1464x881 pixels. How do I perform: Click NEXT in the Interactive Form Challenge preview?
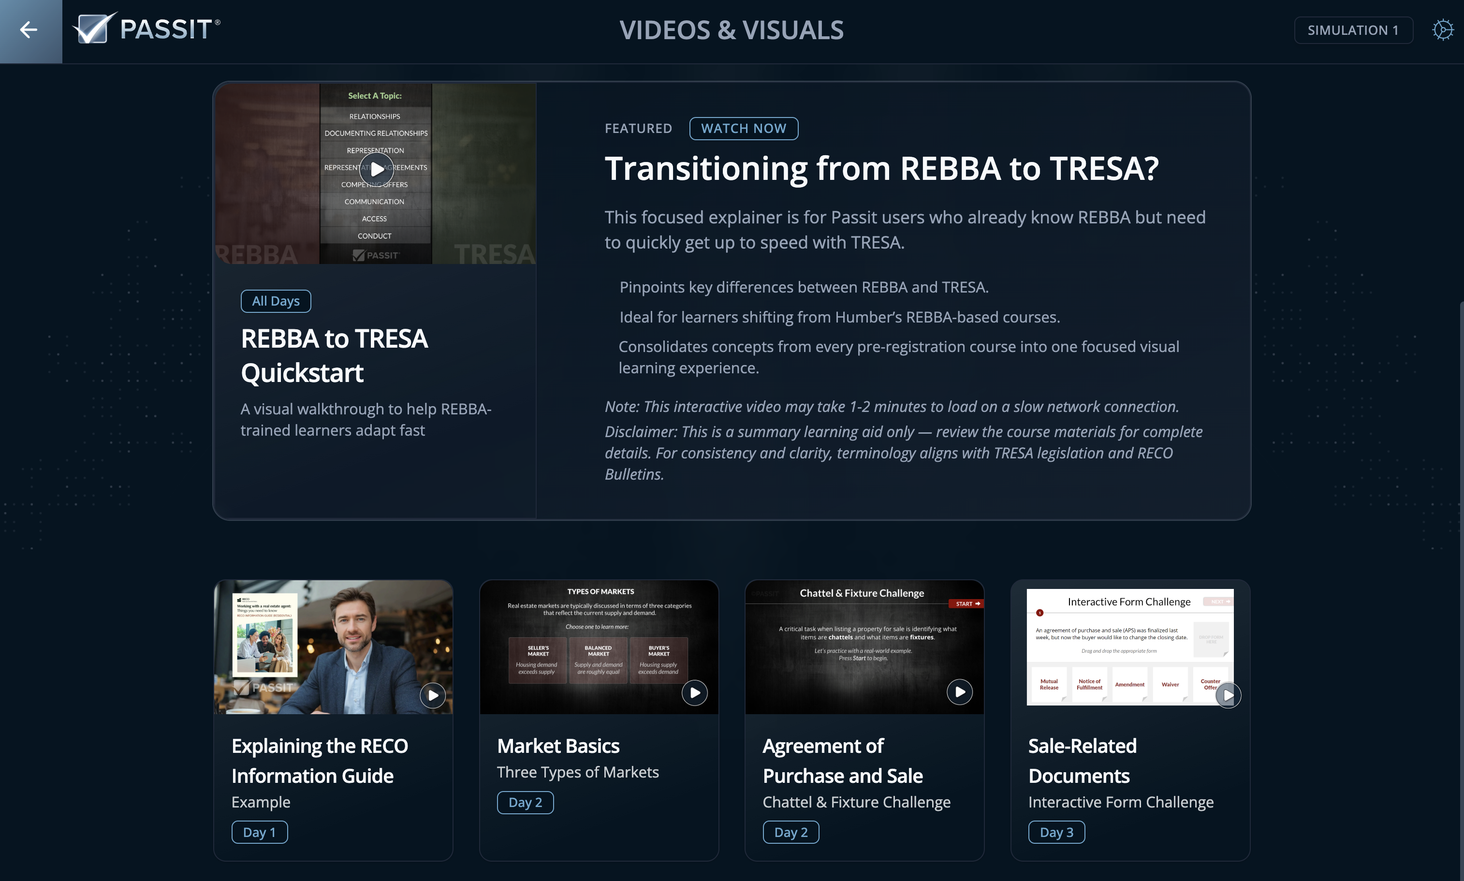(x=1219, y=602)
